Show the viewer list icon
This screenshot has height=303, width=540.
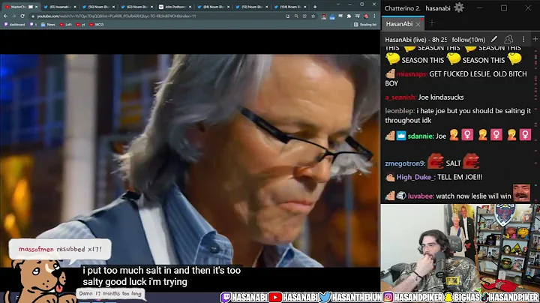508,39
